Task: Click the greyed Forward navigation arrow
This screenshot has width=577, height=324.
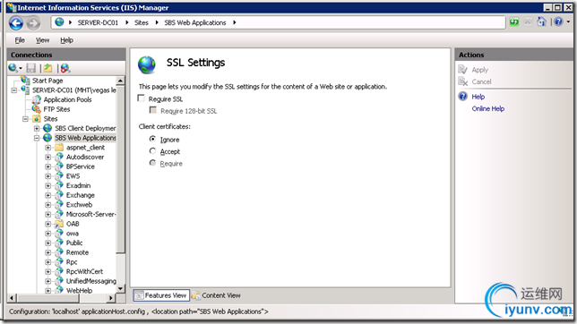Action: click(x=33, y=23)
